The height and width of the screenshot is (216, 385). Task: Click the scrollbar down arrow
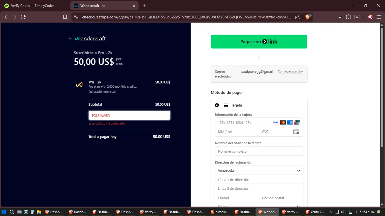click(382, 204)
